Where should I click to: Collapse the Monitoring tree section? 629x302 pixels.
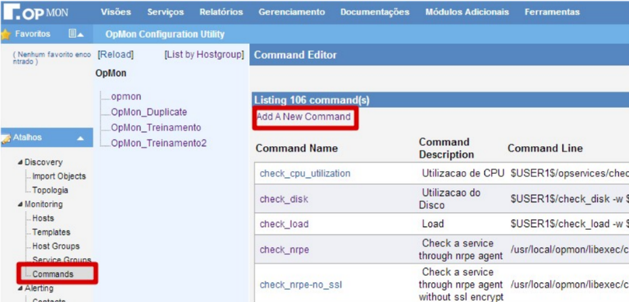20,204
